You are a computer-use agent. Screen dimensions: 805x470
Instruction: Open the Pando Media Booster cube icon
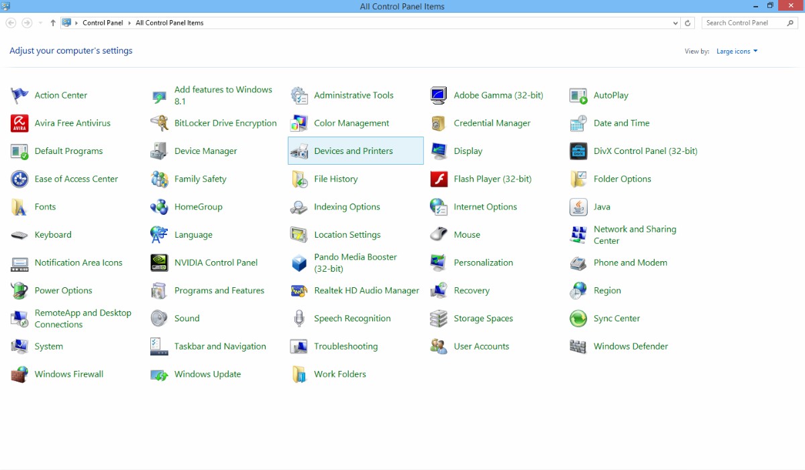coord(299,263)
